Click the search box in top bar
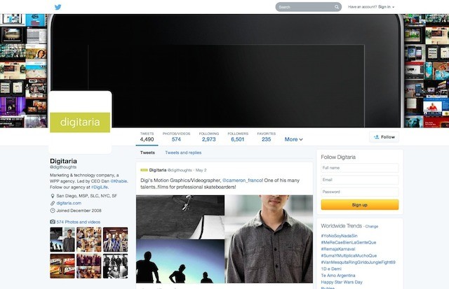Image resolution: width=449 pixels, height=289 pixels. pyautogui.click(x=303, y=7)
